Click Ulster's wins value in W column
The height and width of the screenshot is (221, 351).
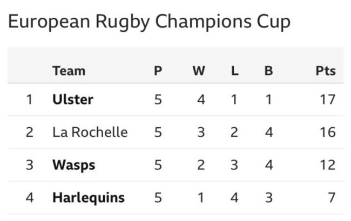click(x=201, y=100)
